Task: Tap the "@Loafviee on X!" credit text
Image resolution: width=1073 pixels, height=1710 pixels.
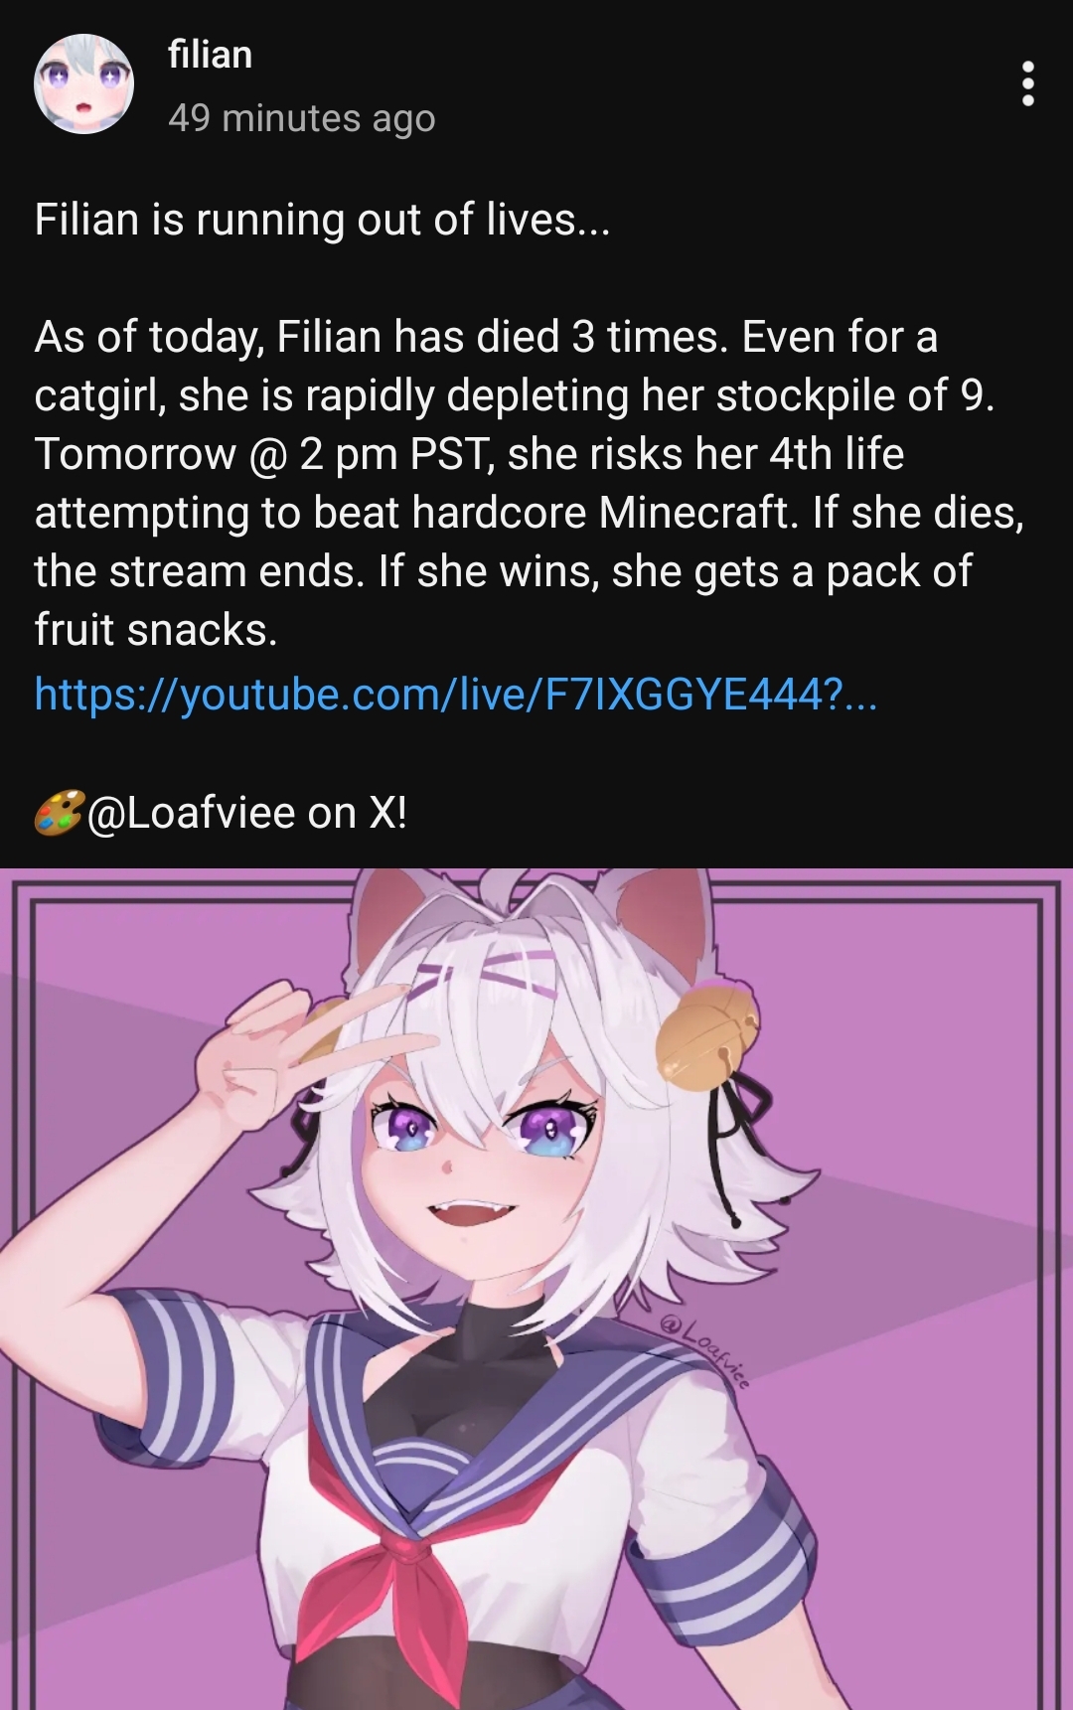Action: coord(247,813)
